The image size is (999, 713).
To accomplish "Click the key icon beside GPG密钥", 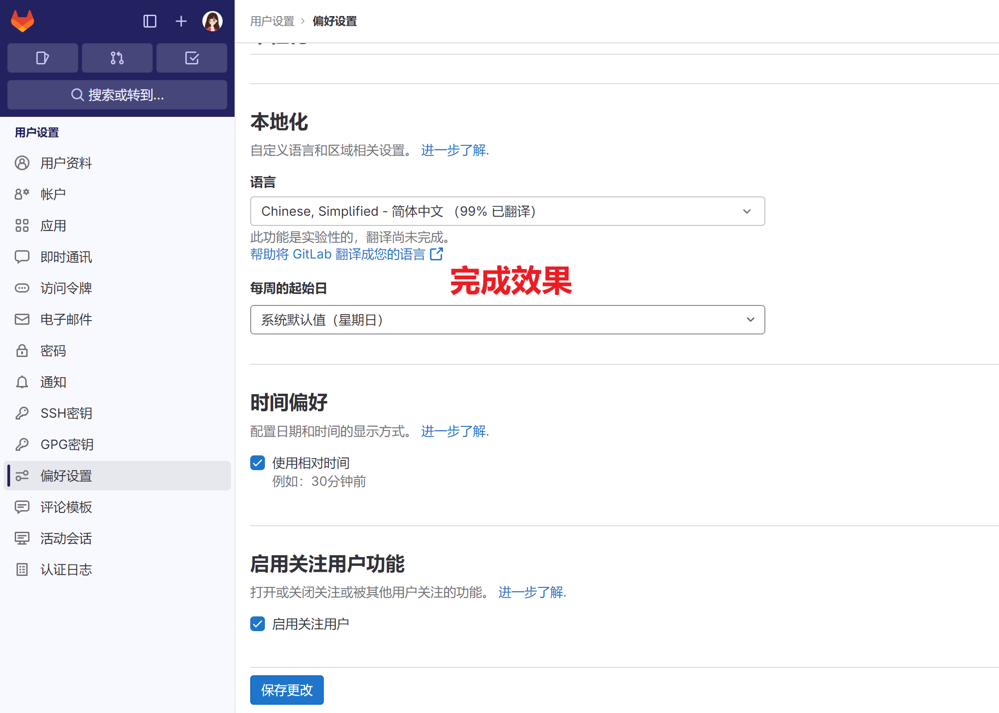I will point(22,444).
